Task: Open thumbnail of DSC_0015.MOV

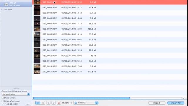Action: [x=37, y=72]
